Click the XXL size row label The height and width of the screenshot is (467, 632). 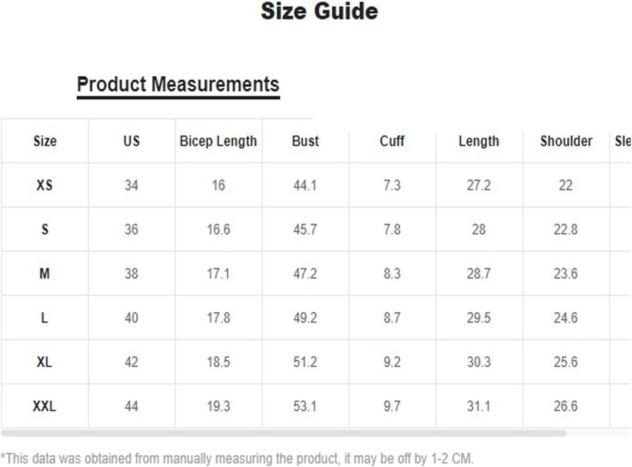(44, 406)
